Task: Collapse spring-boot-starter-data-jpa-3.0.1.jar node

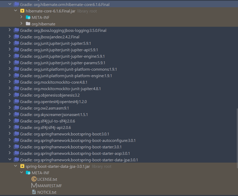Action: (16, 166)
